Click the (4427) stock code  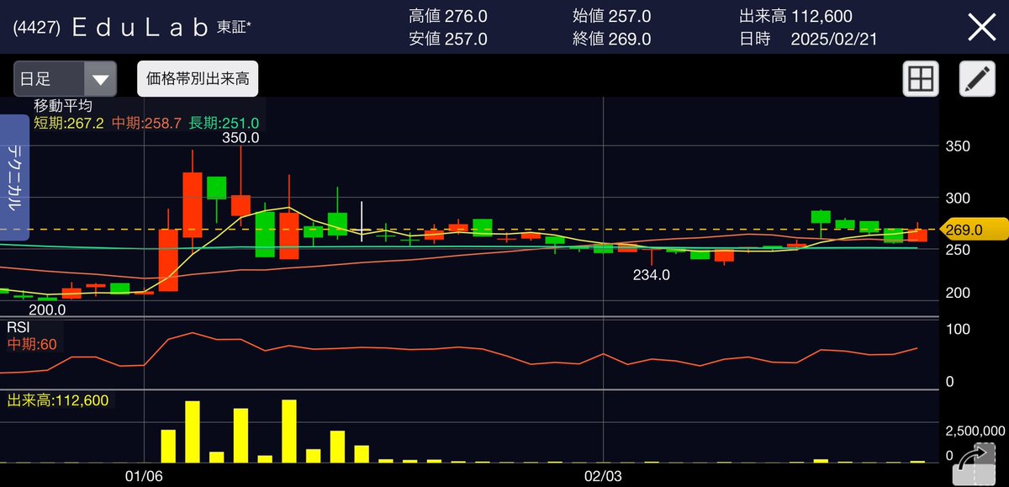35,28
